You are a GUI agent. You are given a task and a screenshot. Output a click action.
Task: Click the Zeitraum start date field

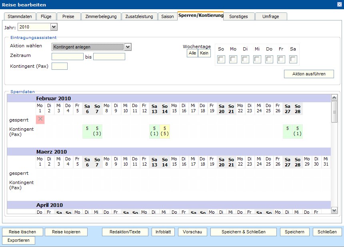pyautogui.click(x=67, y=57)
